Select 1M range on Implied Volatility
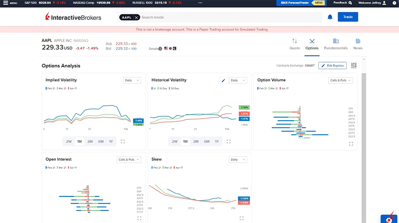399x223 pixels. [79, 141]
